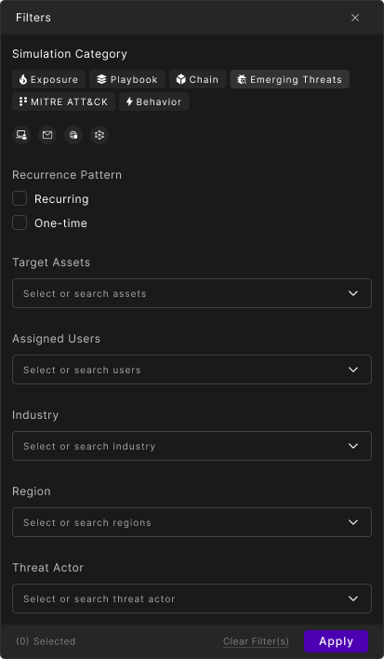384x659 pixels.
Task: Click the Clear Filter(s) link
Action: pos(256,641)
